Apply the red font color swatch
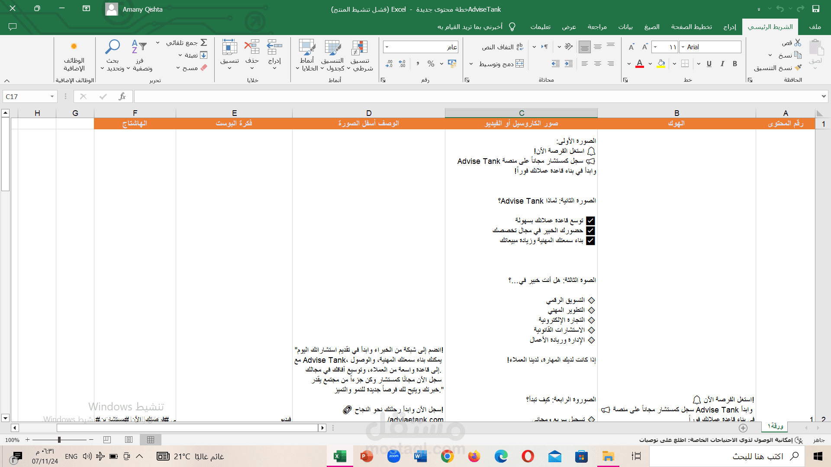831x467 pixels. [640, 64]
